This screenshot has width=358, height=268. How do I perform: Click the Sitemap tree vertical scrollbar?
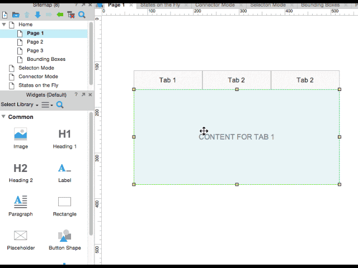click(x=91, y=54)
